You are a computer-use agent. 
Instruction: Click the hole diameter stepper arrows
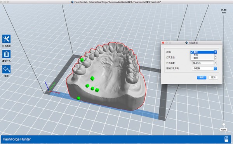click(216, 57)
